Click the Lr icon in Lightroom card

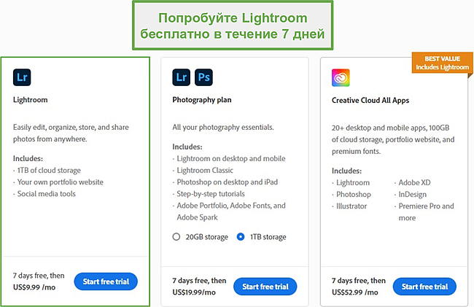(22, 77)
